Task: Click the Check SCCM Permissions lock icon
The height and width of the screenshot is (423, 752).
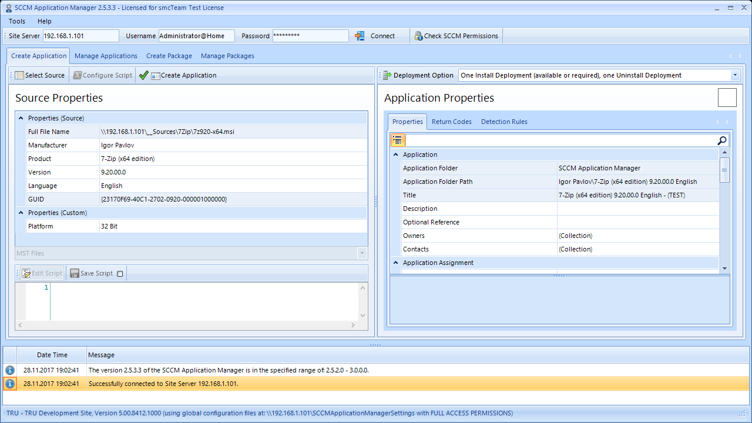Action: coord(418,36)
